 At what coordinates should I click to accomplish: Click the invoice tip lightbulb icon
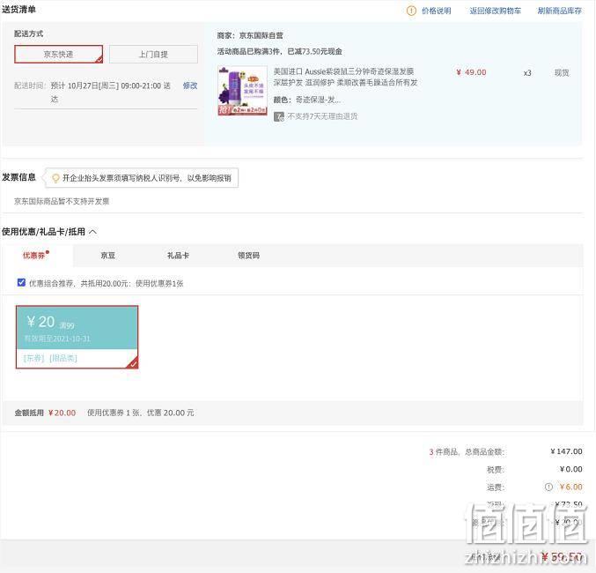click(x=55, y=178)
